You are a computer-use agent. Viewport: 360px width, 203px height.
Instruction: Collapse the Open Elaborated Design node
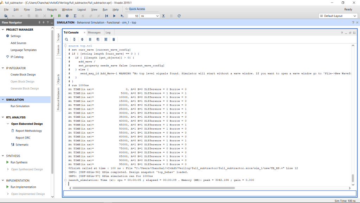pyautogui.click(x=8, y=124)
